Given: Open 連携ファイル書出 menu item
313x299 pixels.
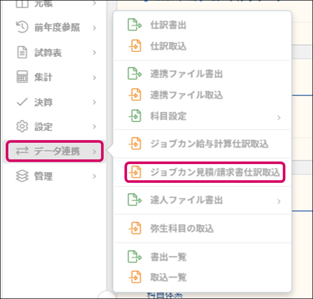Looking at the screenshot, I should coord(186,74).
